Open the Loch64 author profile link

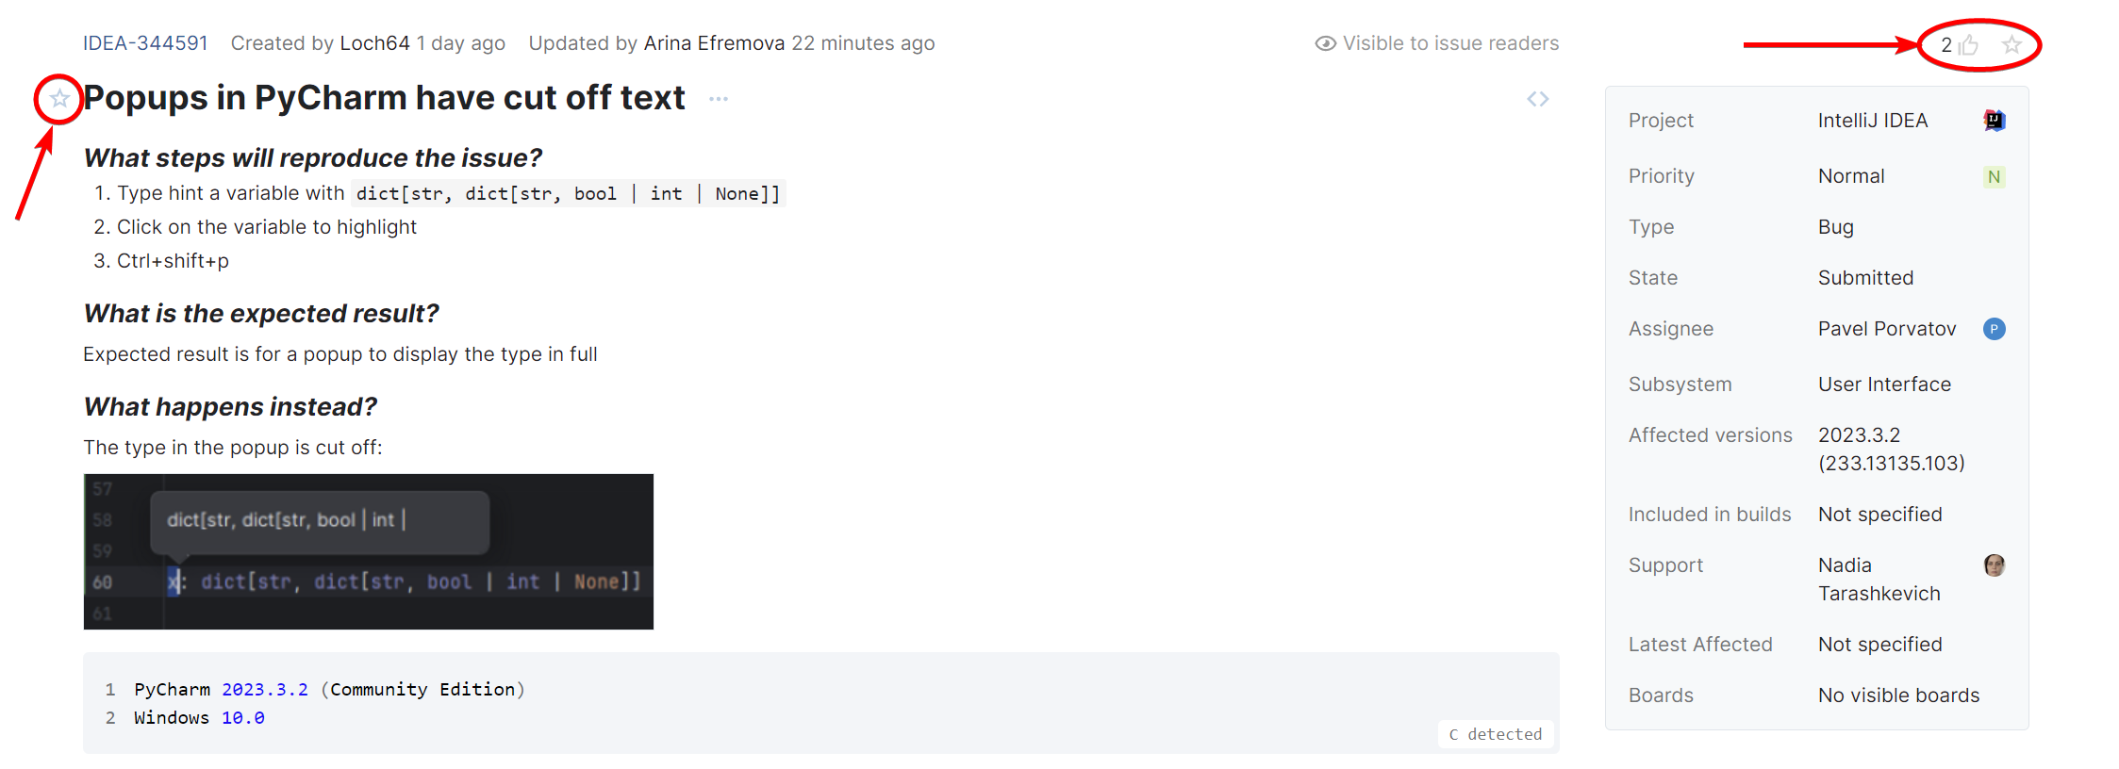click(374, 43)
